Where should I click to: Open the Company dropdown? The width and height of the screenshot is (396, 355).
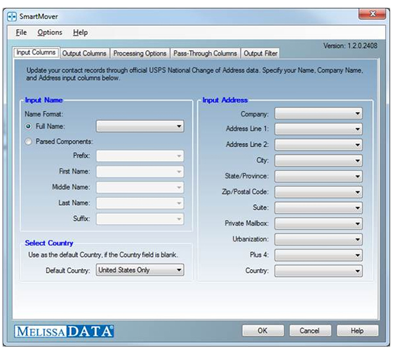click(x=319, y=113)
